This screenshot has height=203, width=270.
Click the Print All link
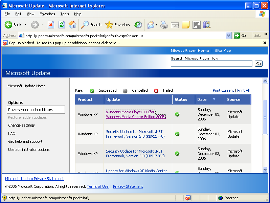pyautogui.click(x=243, y=90)
